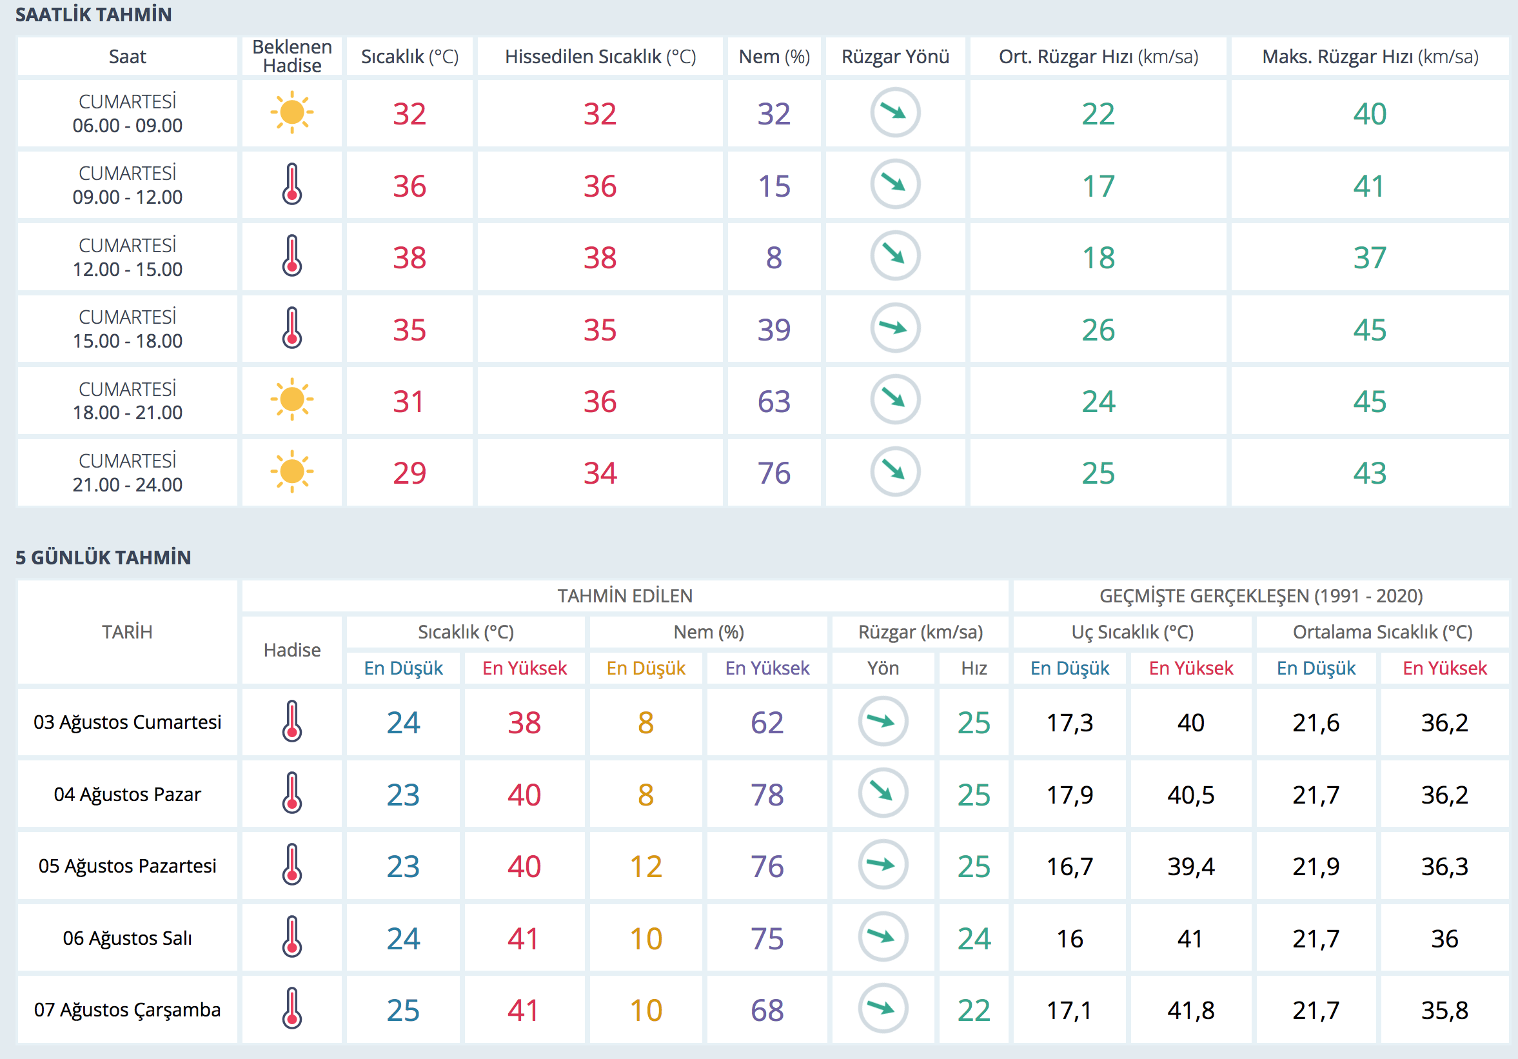Click thermometer icon for 07 Ağustos Çarşamba

pyautogui.click(x=291, y=1009)
